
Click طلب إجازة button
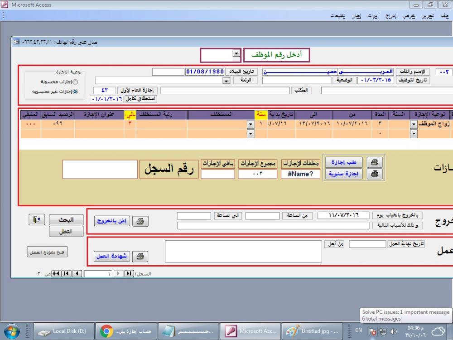[x=344, y=162]
